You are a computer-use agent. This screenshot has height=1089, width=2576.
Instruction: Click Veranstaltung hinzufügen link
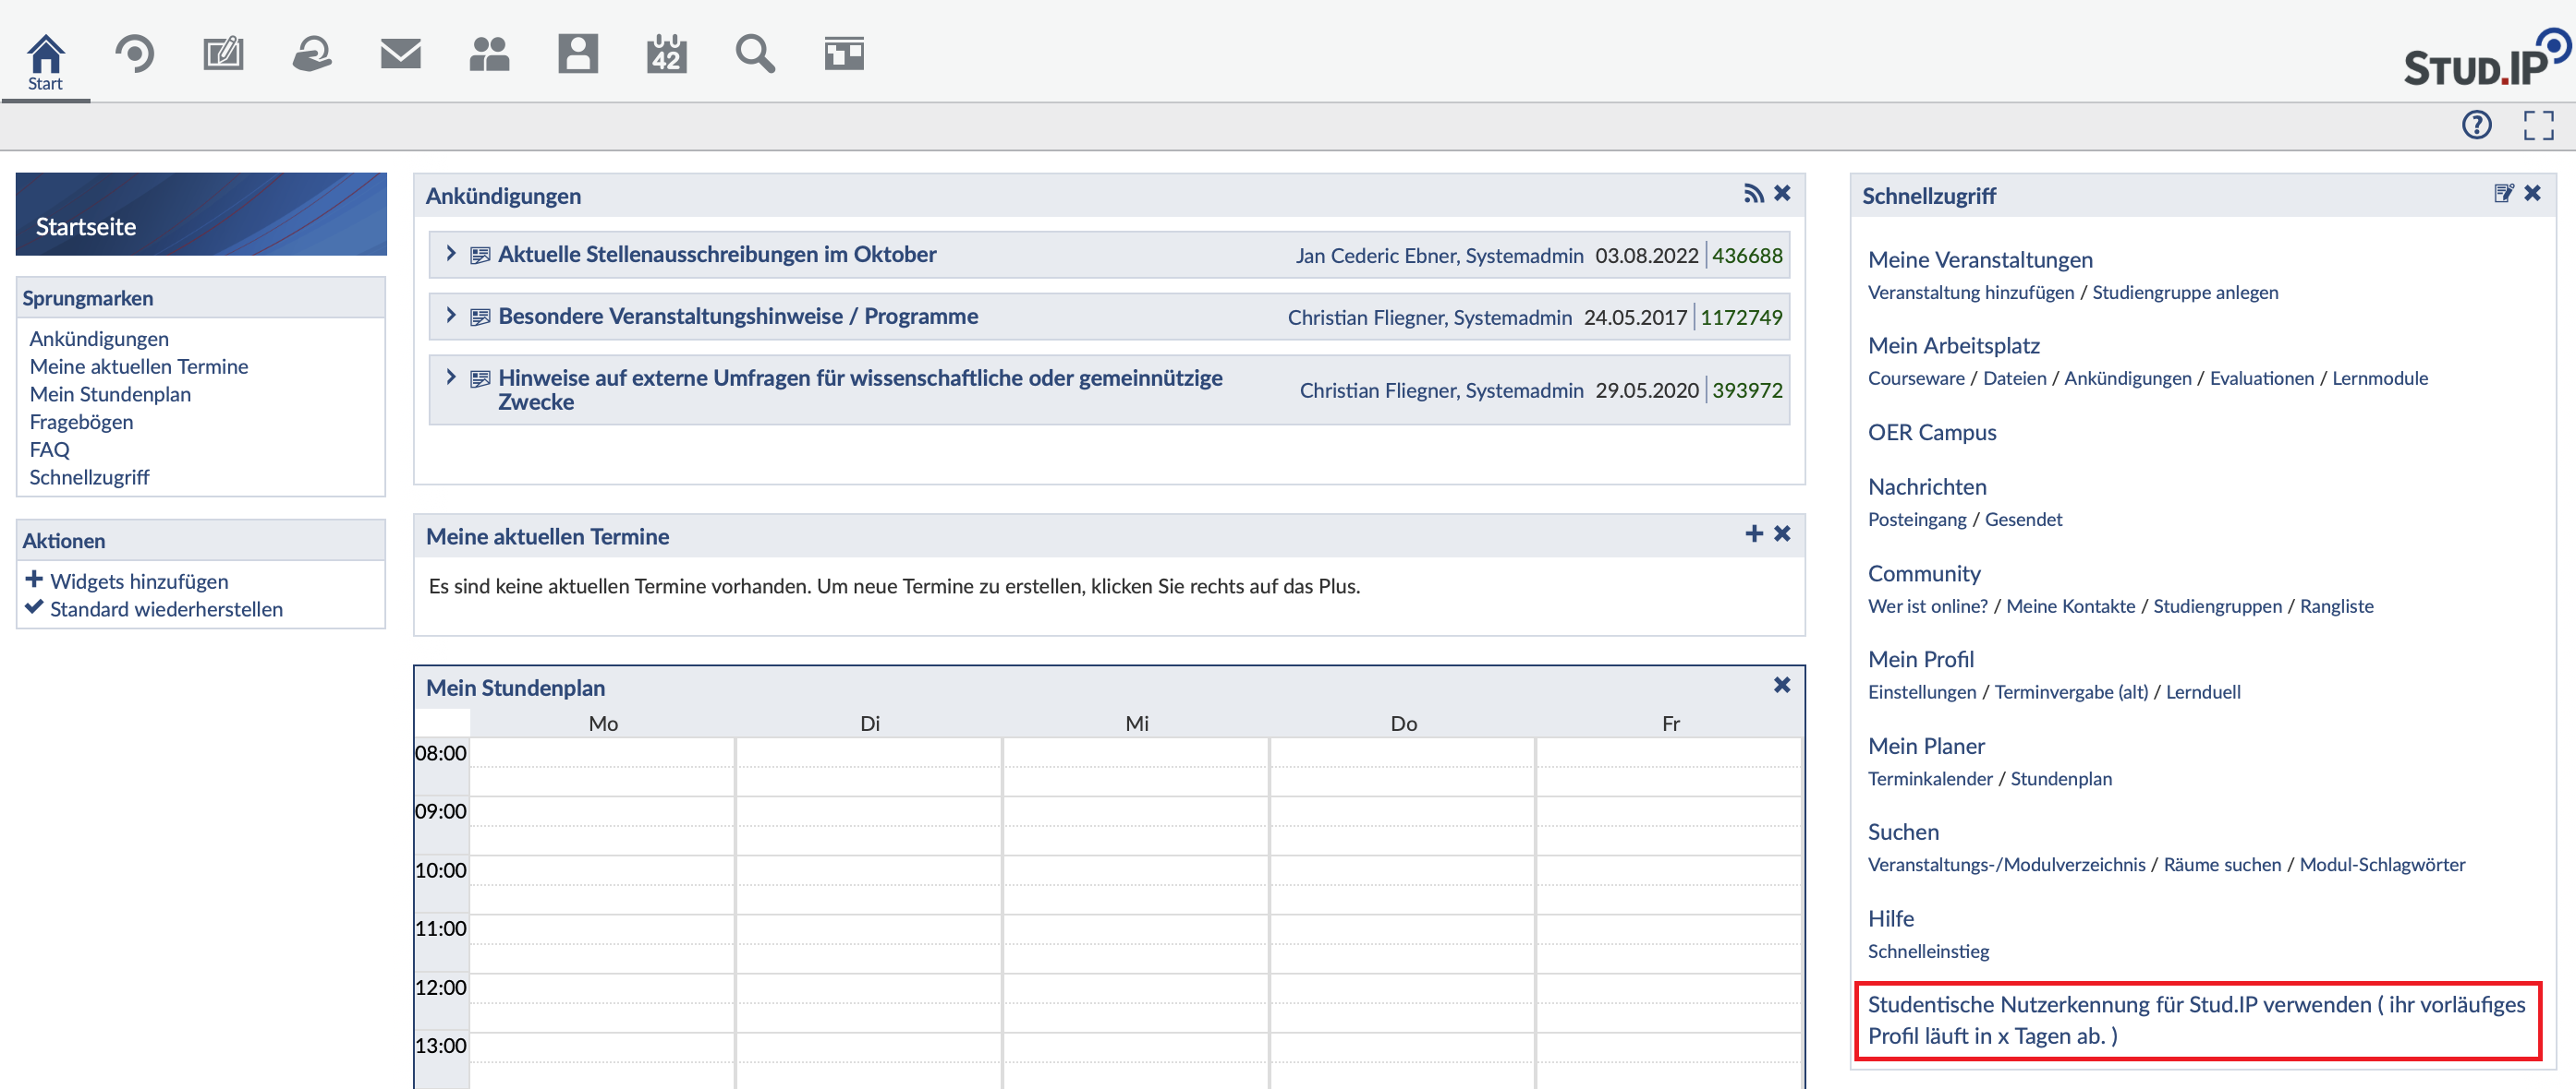[x=1971, y=293]
